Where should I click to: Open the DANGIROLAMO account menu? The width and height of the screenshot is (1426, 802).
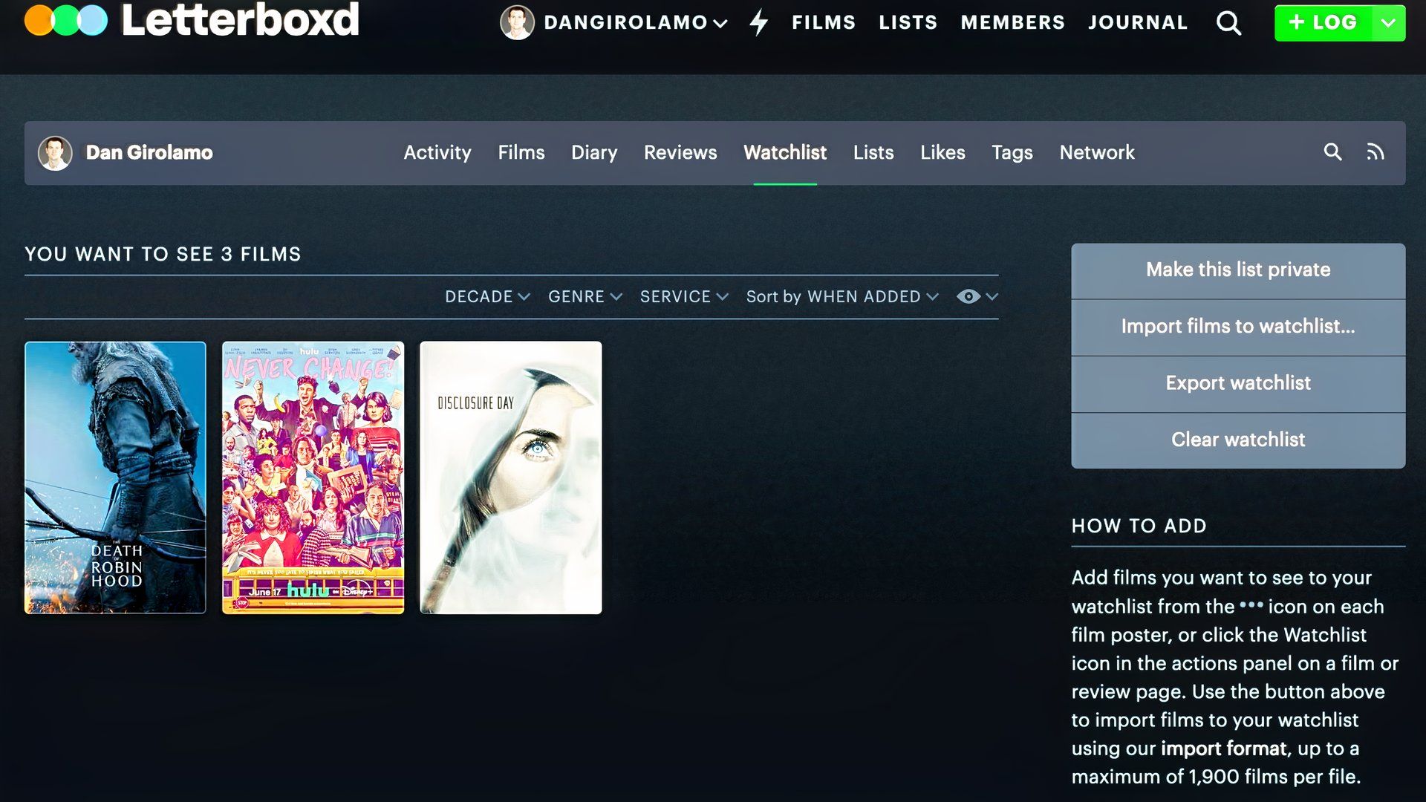635,22
